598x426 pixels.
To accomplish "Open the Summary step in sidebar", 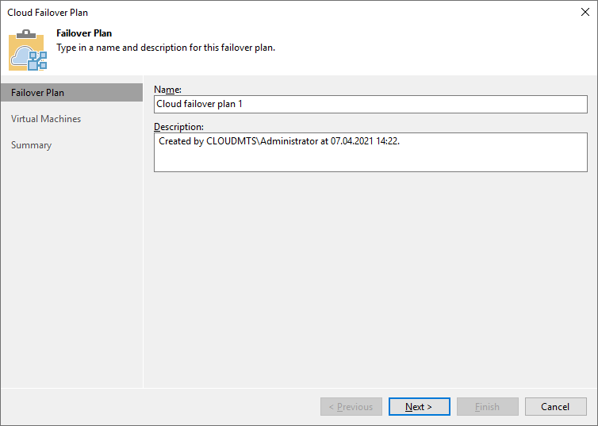I will point(32,145).
